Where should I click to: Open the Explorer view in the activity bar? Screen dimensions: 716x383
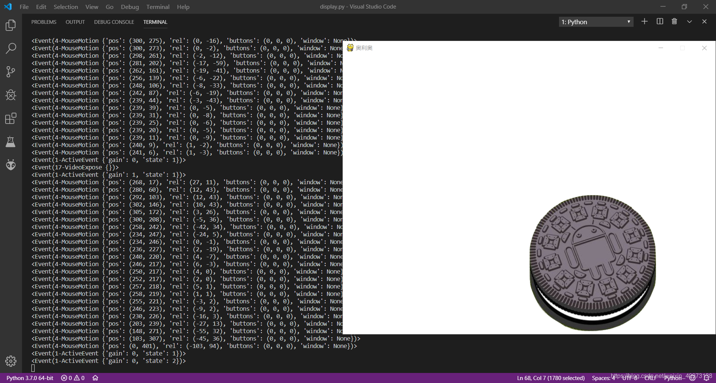(11, 25)
